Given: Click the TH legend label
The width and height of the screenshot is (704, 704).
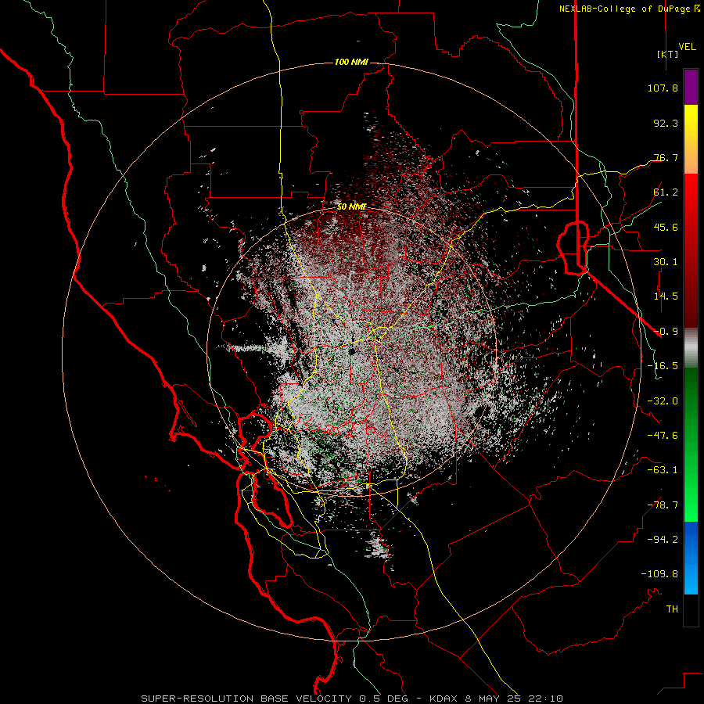Looking at the screenshot, I should click(672, 609).
